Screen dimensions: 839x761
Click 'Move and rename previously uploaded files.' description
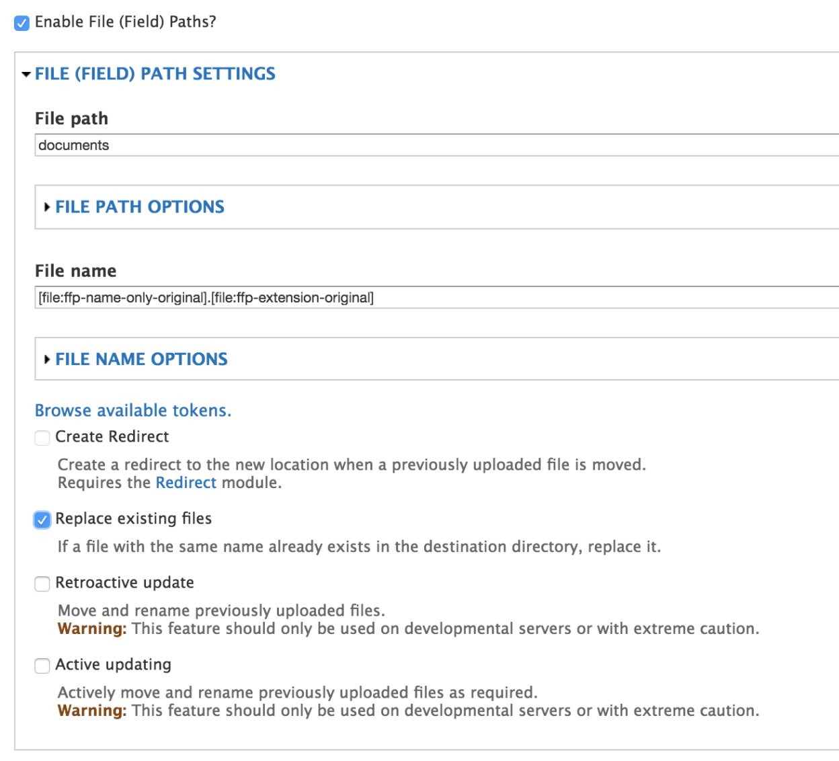point(221,610)
